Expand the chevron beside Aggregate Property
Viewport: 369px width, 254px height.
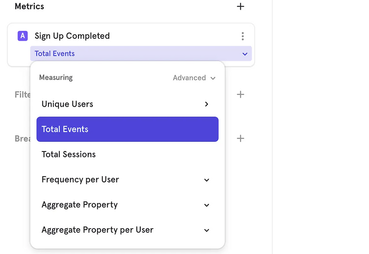point(207,205)
